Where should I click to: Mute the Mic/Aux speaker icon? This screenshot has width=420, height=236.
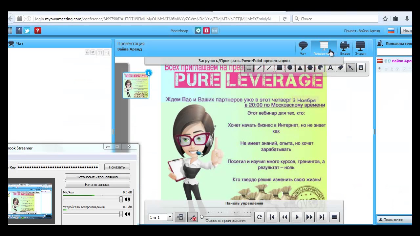(x=127, y=199)
